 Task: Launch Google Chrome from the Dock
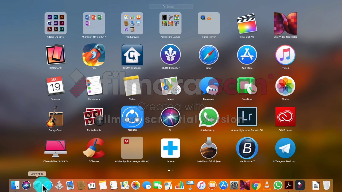[256, 185]
